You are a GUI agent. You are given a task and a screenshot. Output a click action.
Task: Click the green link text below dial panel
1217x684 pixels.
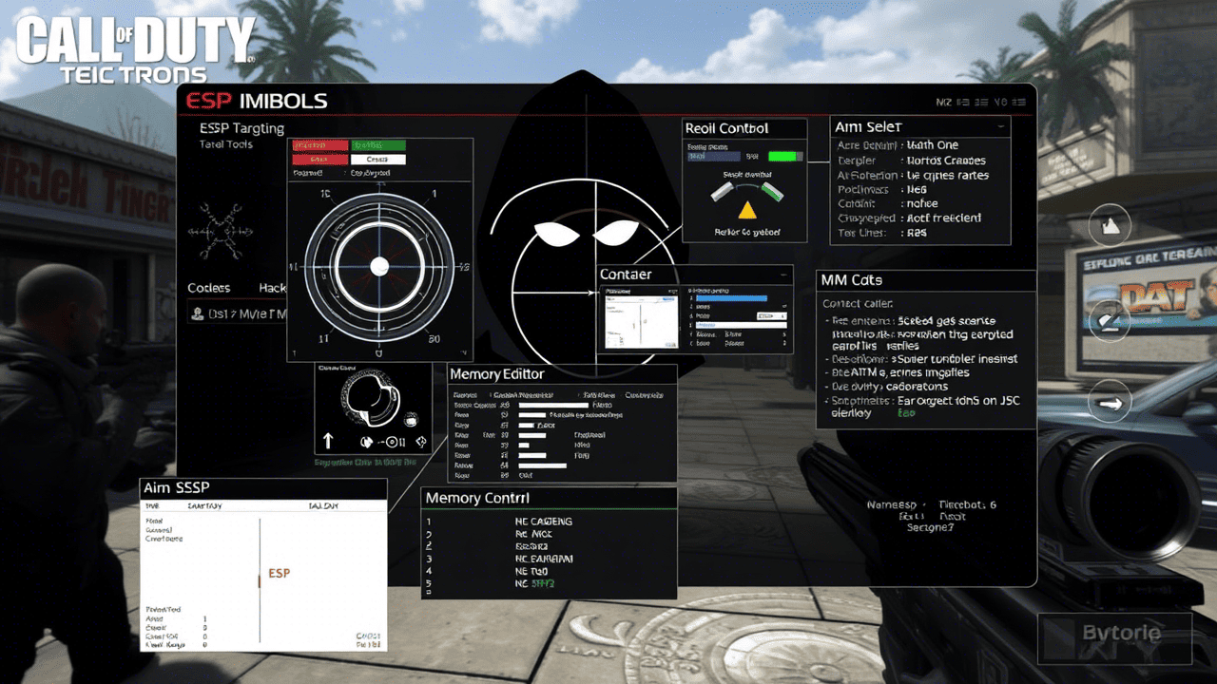click(366, 462)
